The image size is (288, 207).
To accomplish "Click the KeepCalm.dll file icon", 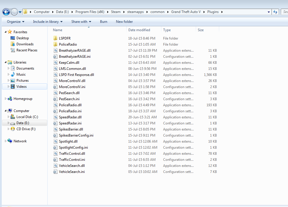I will point(56,63).
